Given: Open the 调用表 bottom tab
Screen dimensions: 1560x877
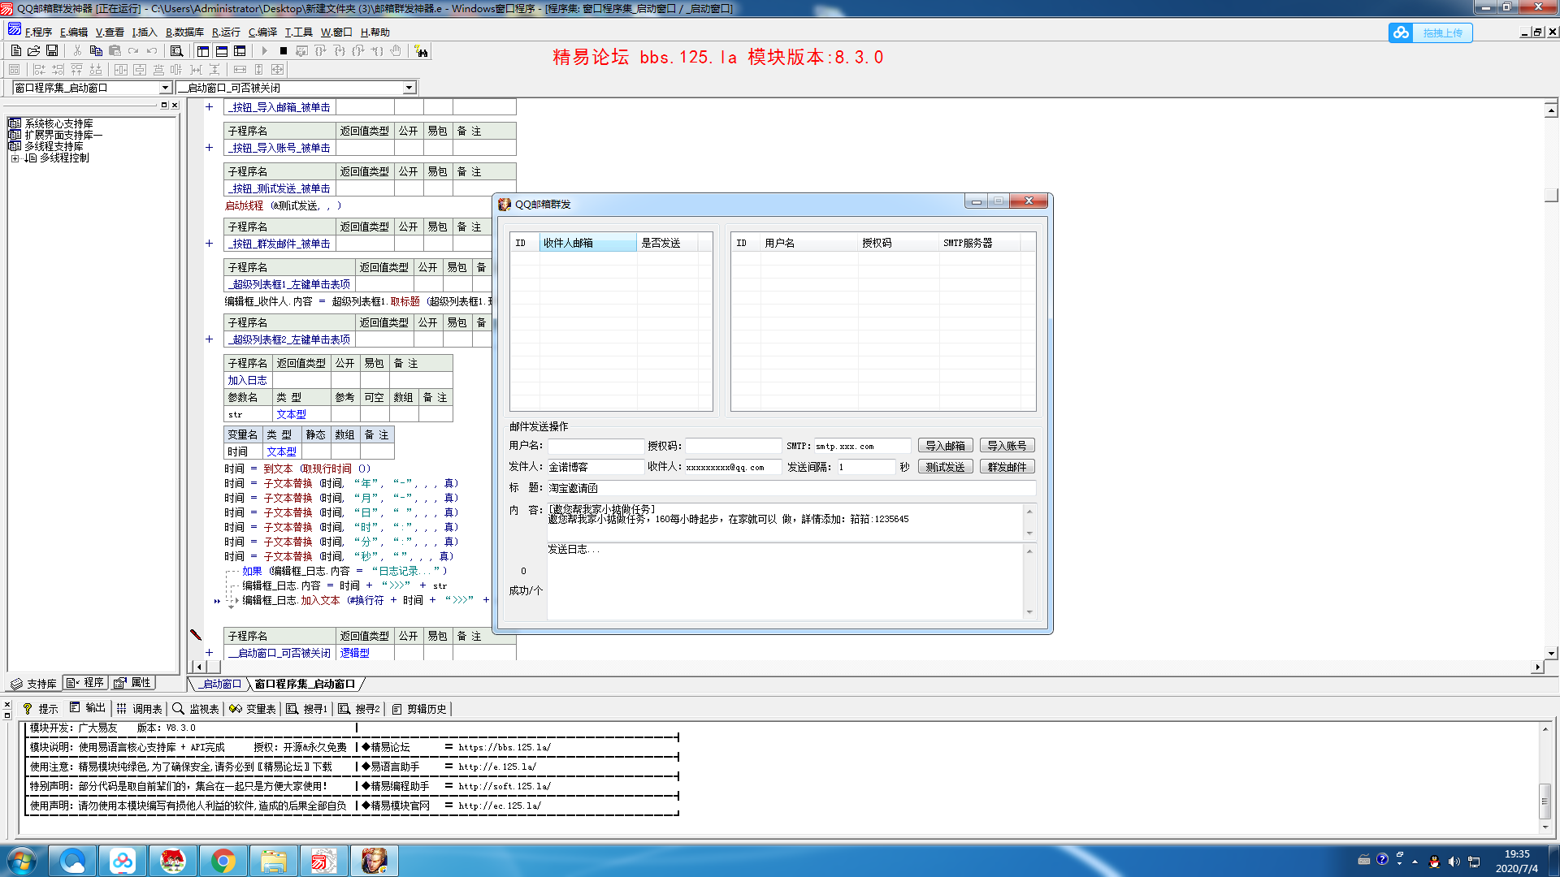Looking at the screenshot, I should 140,709.
